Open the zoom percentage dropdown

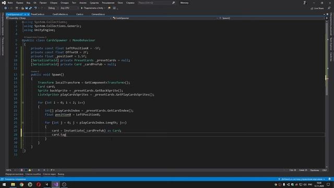click(10, 170)
